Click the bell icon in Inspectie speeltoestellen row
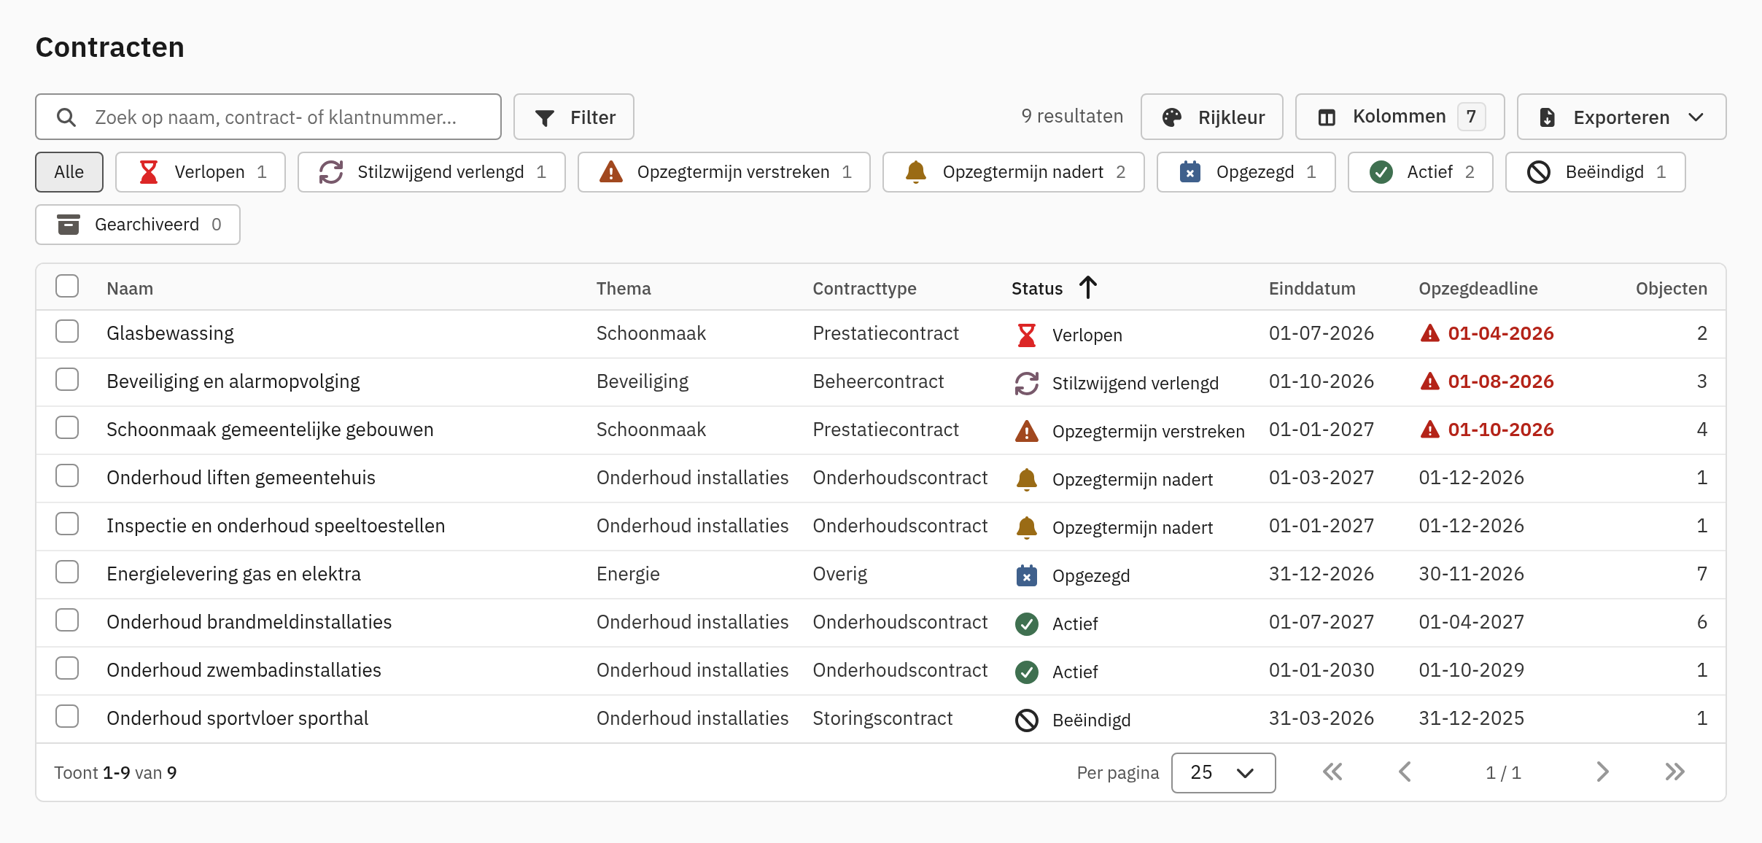Viewport: 1762px width, 843px height. (1026, 527)
